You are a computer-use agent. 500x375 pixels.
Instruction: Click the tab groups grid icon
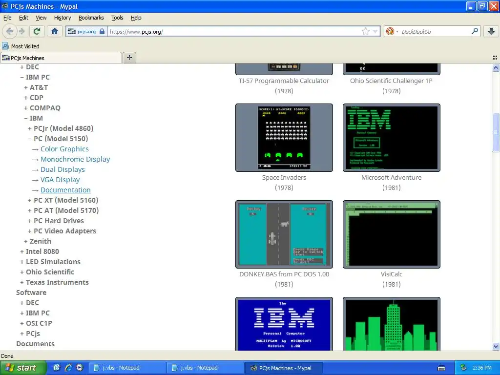coord(495,58)
